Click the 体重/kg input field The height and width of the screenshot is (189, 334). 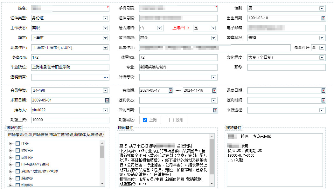(178, 57)
